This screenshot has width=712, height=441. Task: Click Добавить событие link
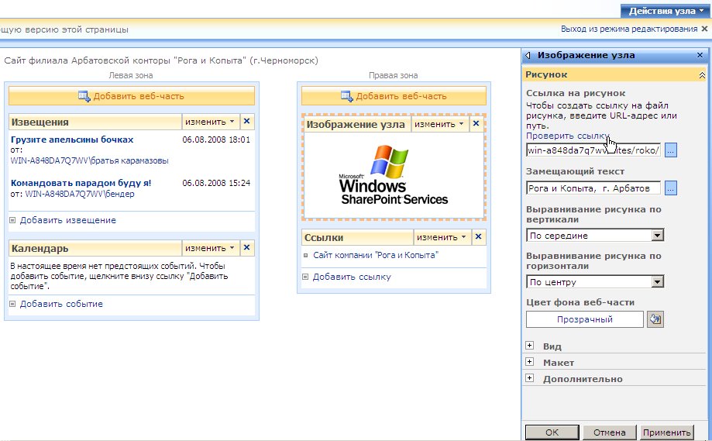(61, 304)
